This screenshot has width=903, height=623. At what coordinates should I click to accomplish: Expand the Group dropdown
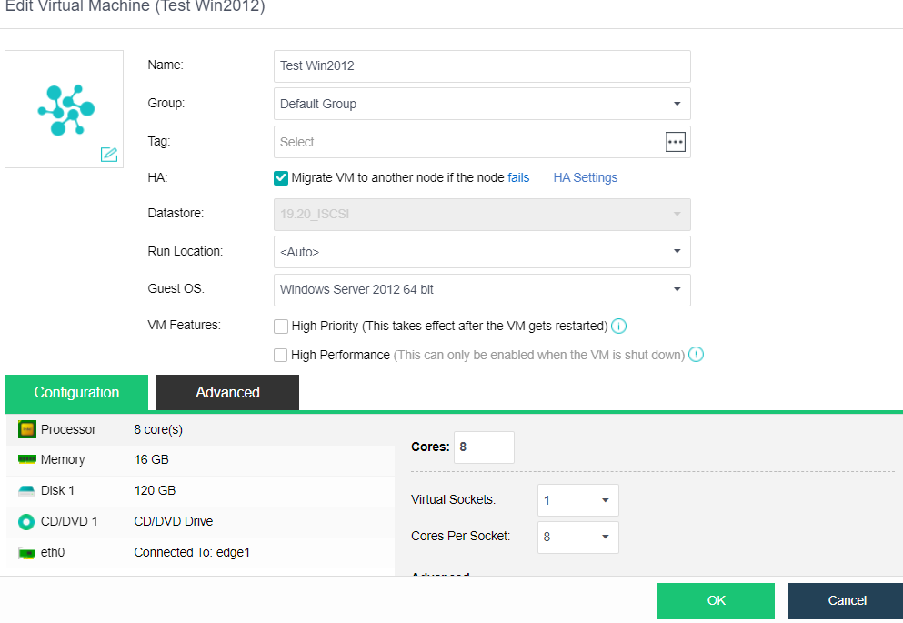[482, 104]
